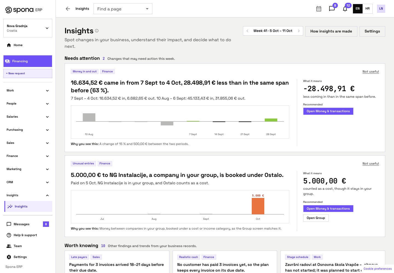The width and height of the screenshot is (394, 273).
Task: Open the Find a page combo box
Action: (x=123, y=9)
